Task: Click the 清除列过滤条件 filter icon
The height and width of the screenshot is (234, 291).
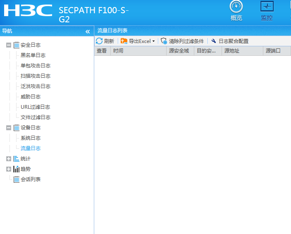Action: 164,41
